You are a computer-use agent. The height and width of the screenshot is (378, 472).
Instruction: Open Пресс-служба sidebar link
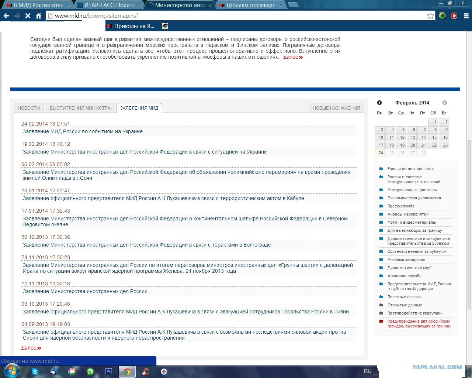coord(401,206)
